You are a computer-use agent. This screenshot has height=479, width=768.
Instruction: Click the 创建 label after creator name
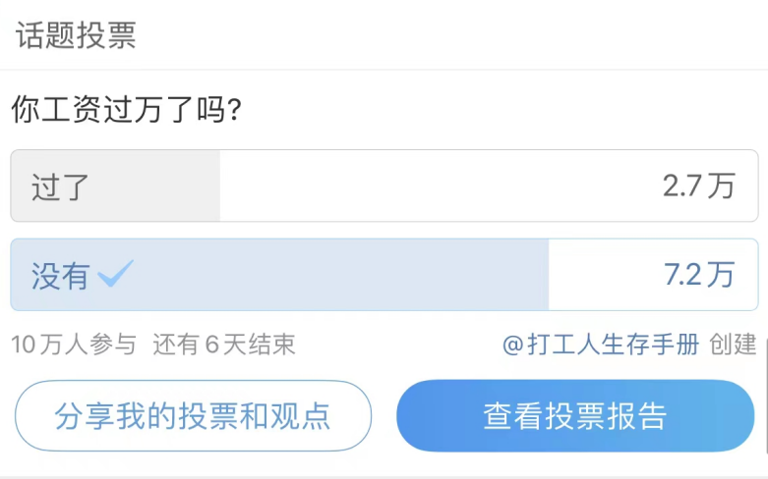pos(734,345)
